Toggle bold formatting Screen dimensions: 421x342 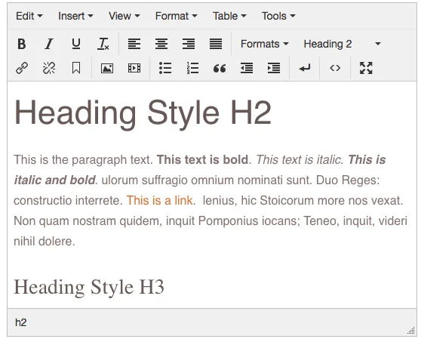coord(22,44)
